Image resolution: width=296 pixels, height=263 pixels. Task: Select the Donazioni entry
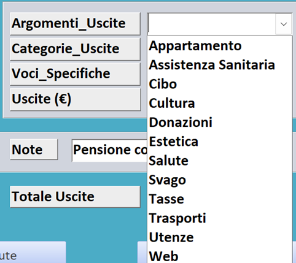tap(220, 123)
